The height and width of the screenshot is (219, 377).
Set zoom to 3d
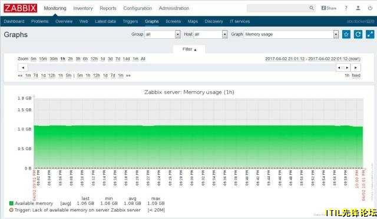[110, 59]
